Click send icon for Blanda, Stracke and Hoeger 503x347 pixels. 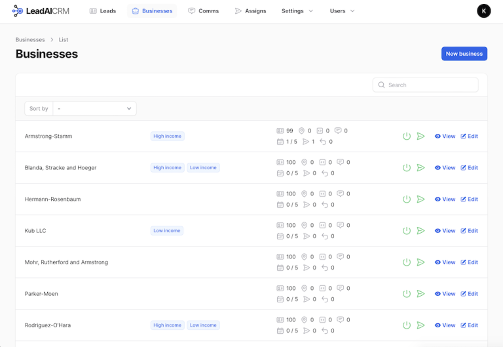[x=420, y=168]
